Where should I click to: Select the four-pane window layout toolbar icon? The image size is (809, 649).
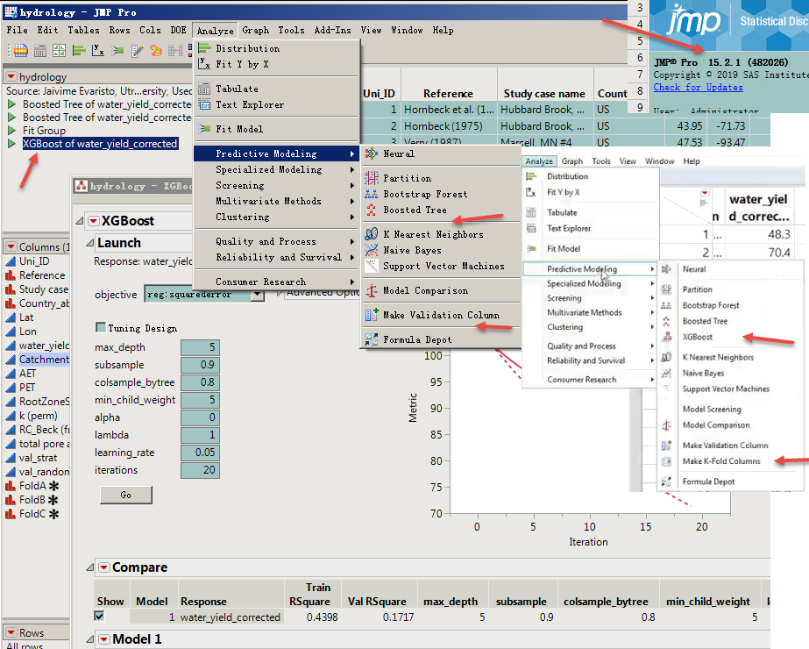[x=58, y=50]
